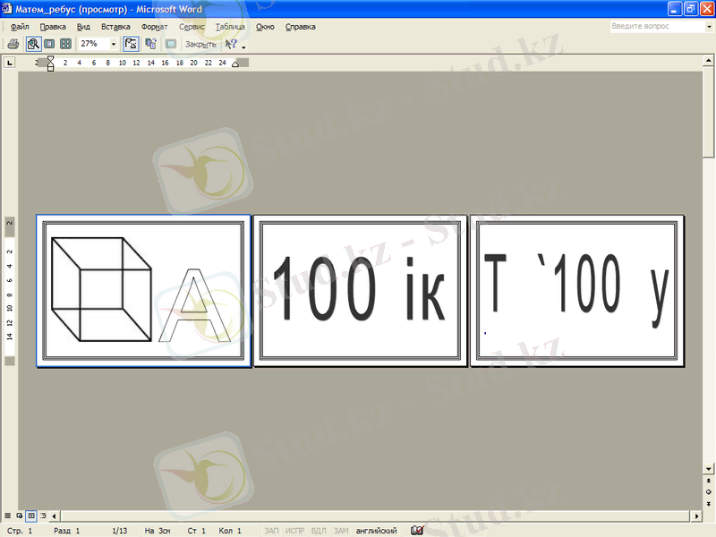The height and width of the screenshot is (537, 716).
Task: Click the context help pointer icon
Action: tap(231, 43)
